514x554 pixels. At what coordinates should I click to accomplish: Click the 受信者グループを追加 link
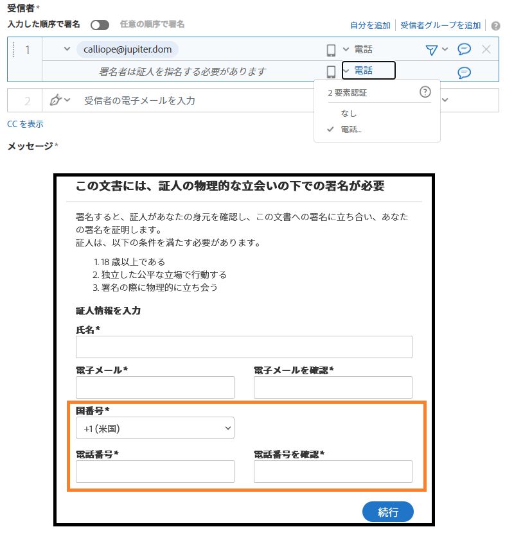pyautogui.click(x=441, y=26)
